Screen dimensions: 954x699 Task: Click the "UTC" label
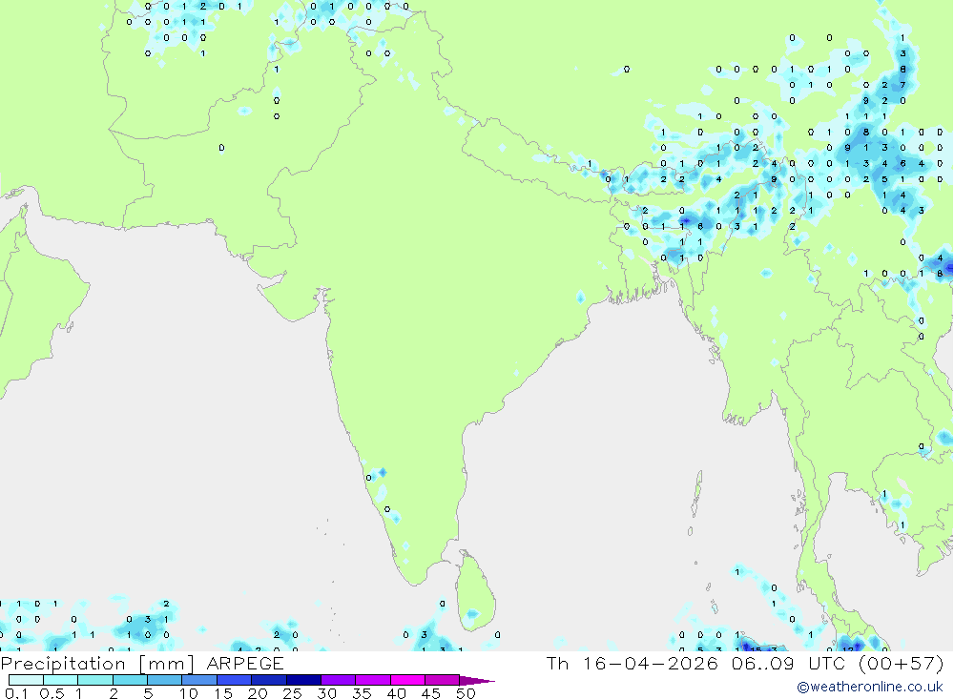click(x=827, y=664)
